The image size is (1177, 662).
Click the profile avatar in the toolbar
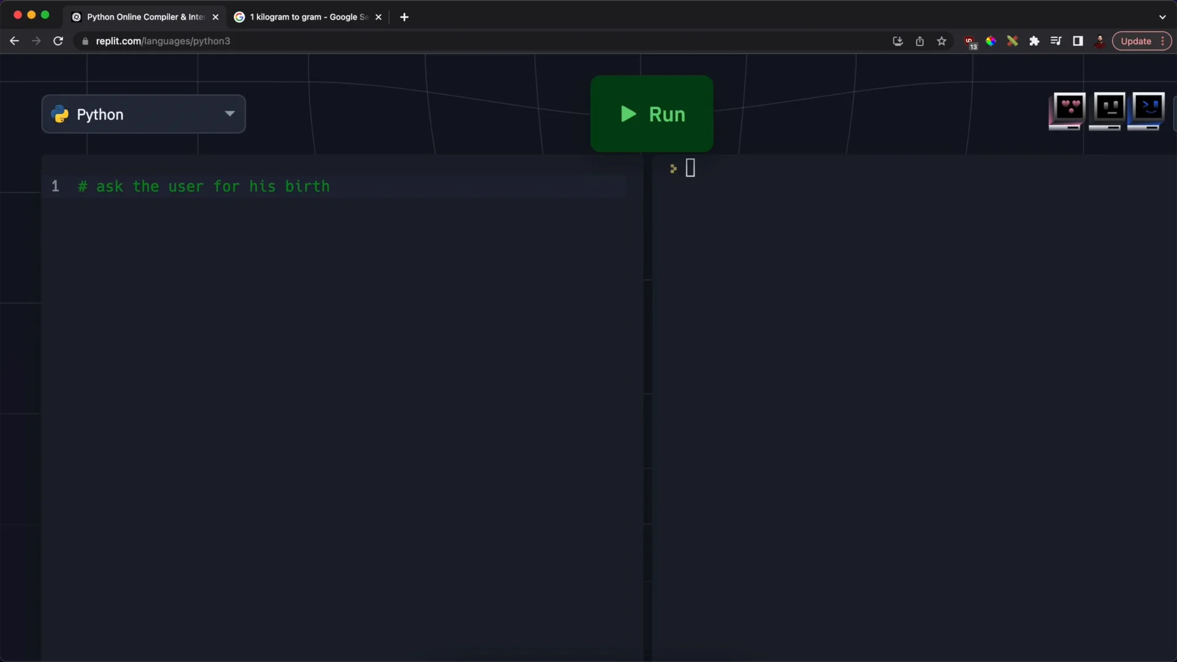tap(1099, 40)
